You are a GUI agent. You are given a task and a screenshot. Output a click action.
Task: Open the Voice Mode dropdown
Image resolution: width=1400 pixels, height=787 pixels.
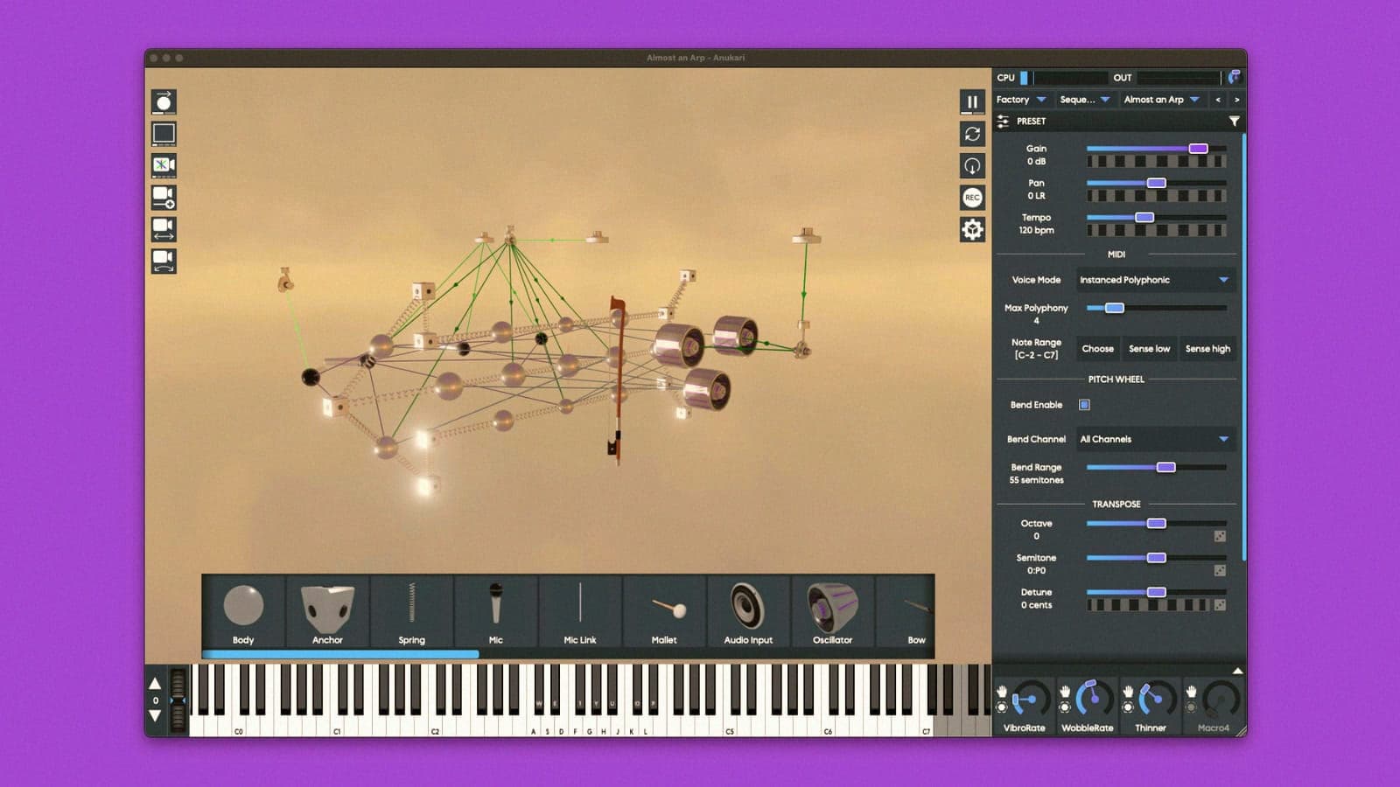pos(1155,280)
